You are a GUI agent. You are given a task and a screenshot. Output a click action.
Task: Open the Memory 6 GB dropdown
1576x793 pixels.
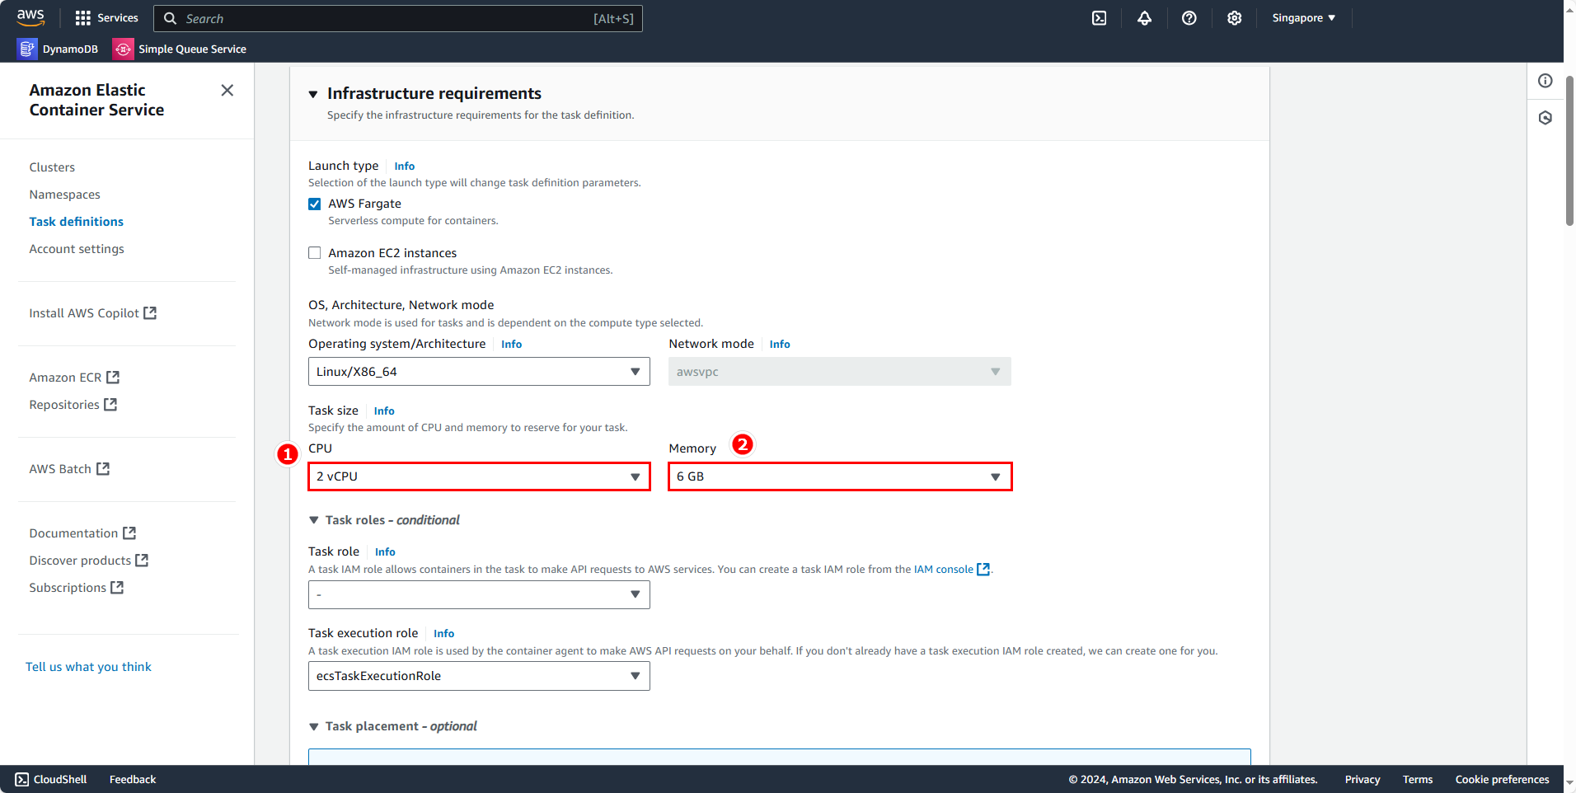click(840, 476)
